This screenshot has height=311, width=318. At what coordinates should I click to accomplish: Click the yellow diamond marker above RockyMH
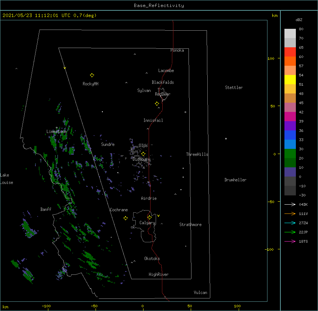tap(92, 75)
